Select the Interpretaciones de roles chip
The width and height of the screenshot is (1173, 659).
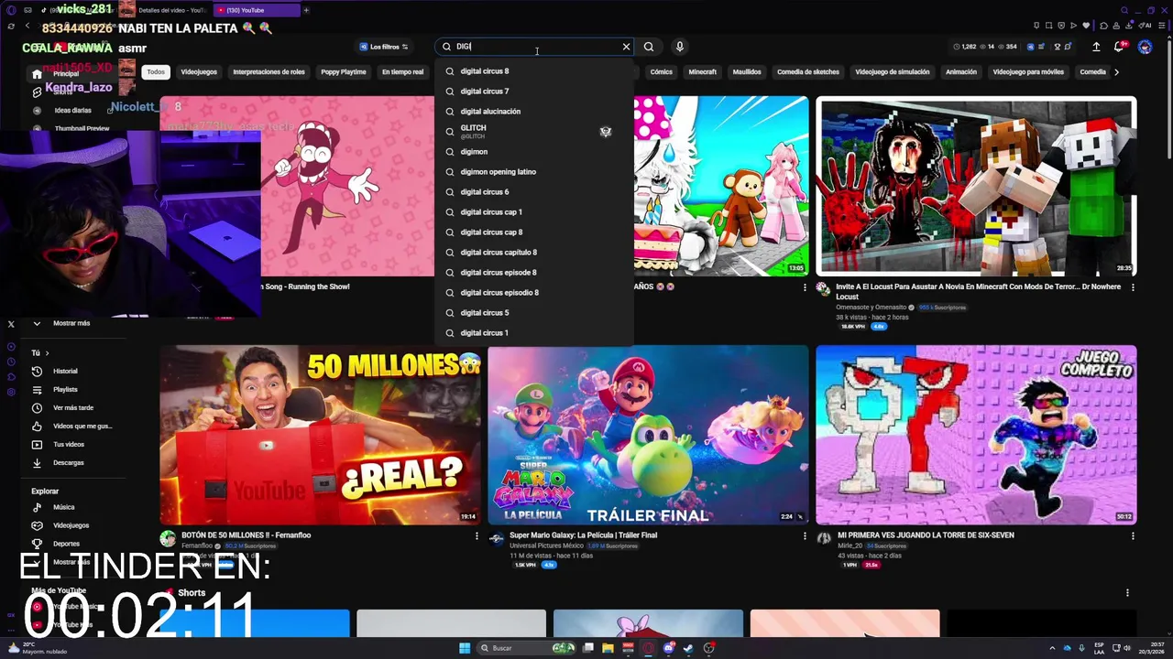point(269,71)
